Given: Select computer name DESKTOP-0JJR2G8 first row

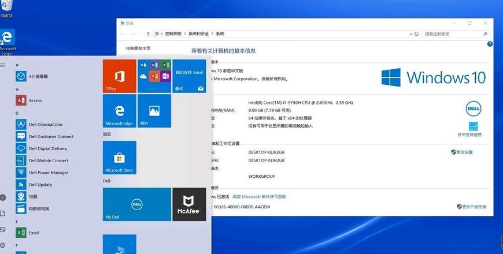Looking at the screenshot, I should 267,152.
